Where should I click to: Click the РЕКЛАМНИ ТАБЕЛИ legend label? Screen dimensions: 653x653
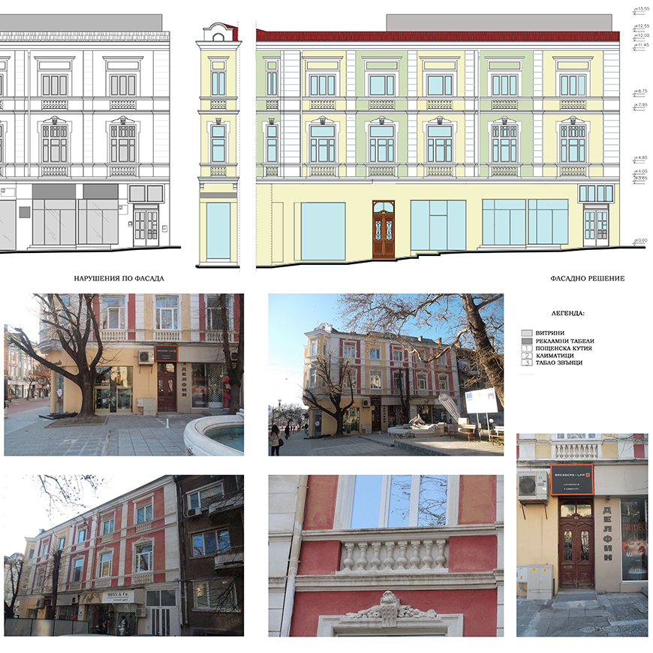564,341
